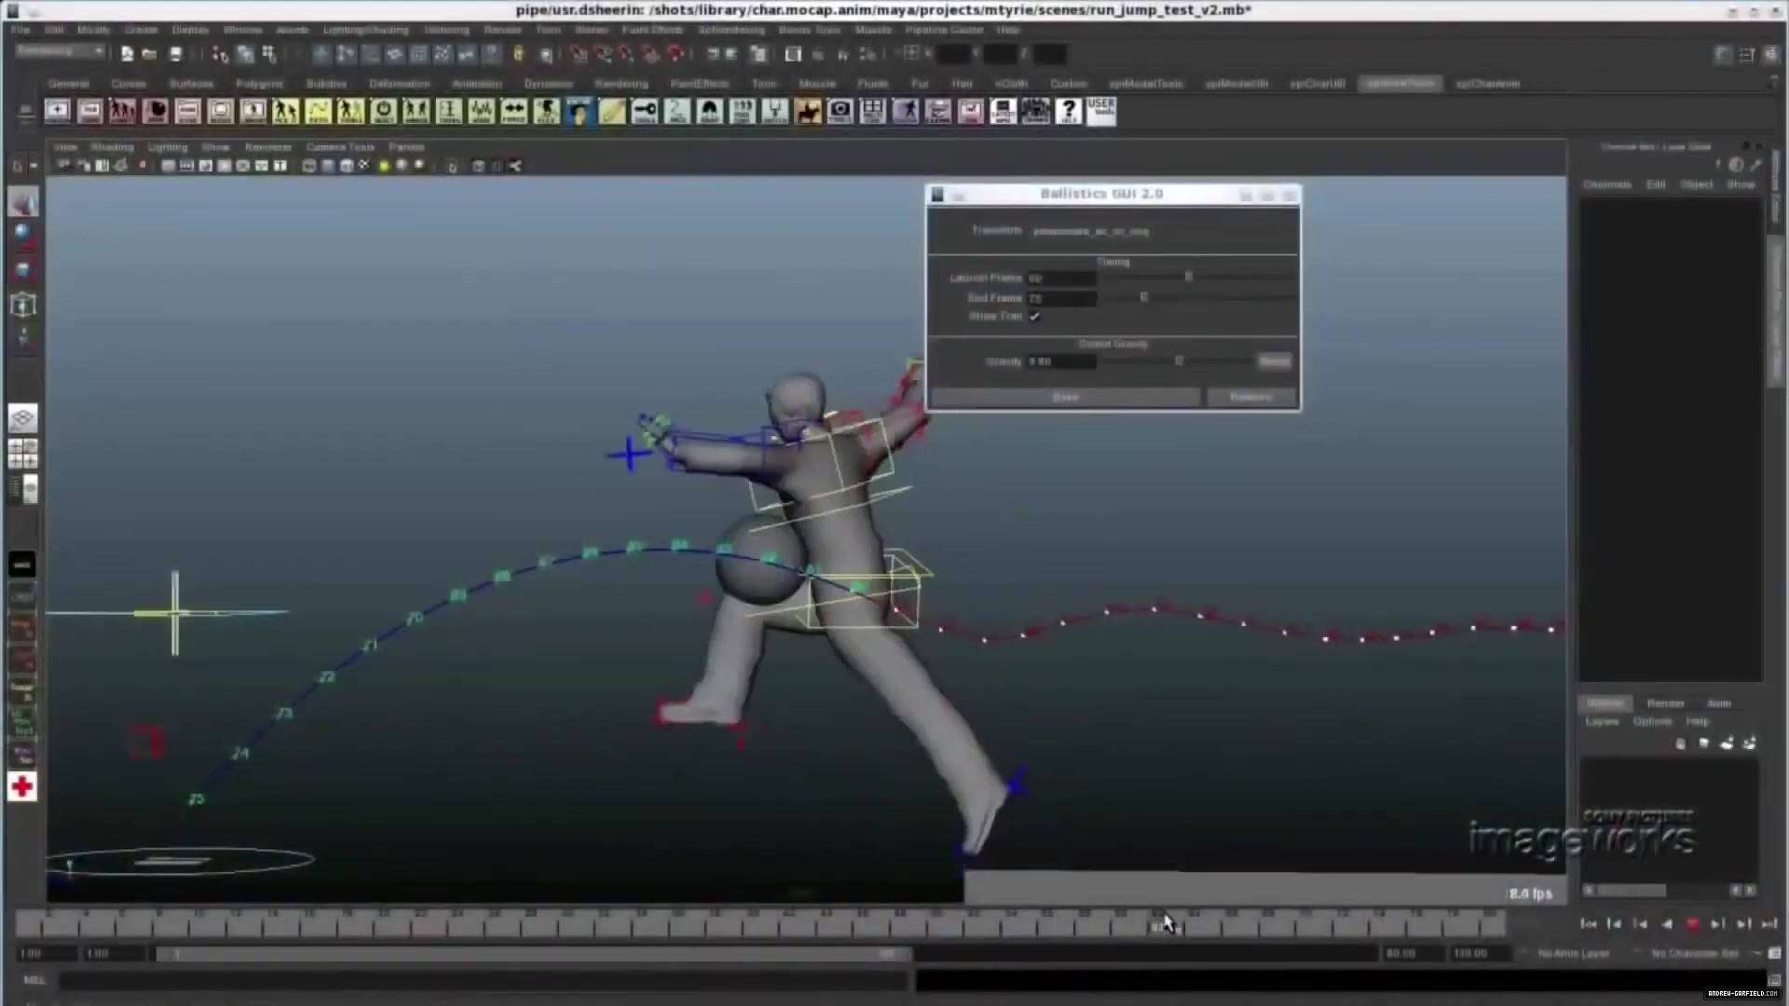Click the USER shelf icon
The width and height of the screenshot is (1789, 1006).
(x=1100, y=112)
